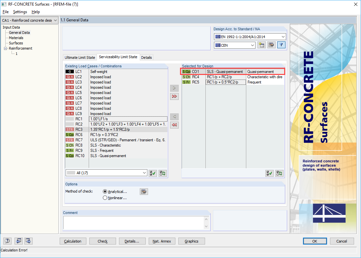Switch to the Ultimate Limit State tab
Viewport: 361px width, 258px height.
80,57
